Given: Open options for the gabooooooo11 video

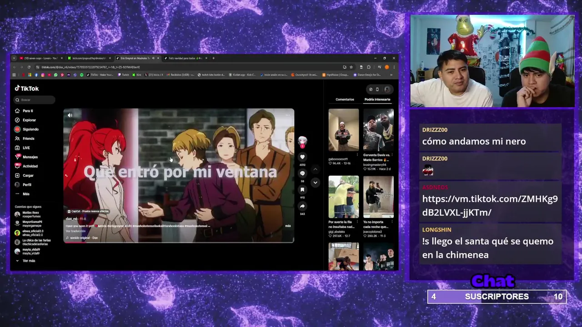Looking at the screenshot, I should tap(357, 155).
